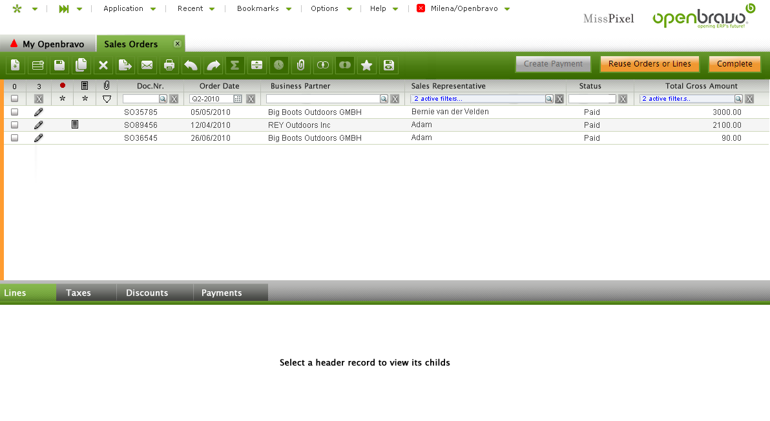Clear the Sales Representative filter

coord(559,99)
